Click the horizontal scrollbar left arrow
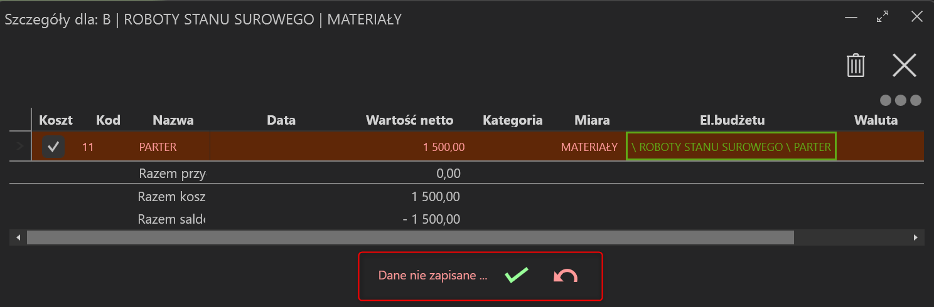934x307 pixels. coord(18,237)
